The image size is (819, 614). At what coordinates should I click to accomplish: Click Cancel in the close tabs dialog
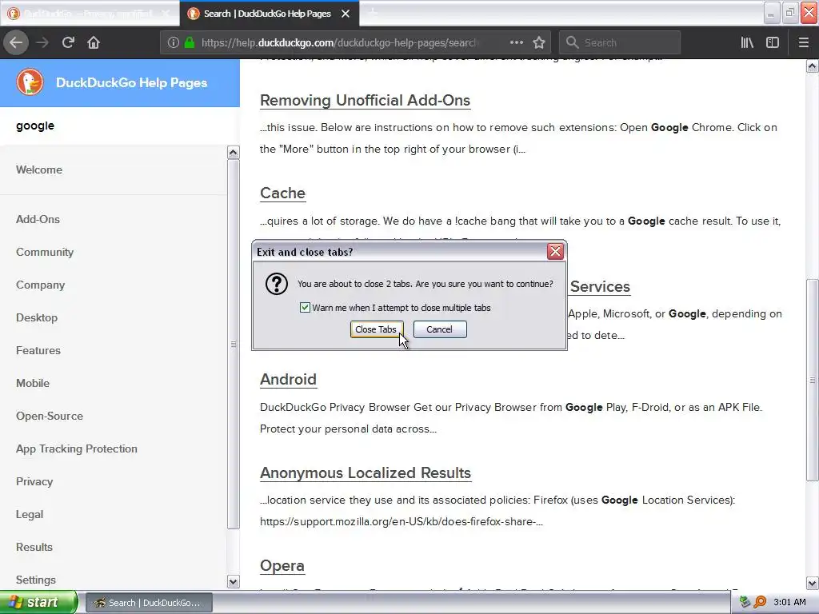tap(440, 329)
